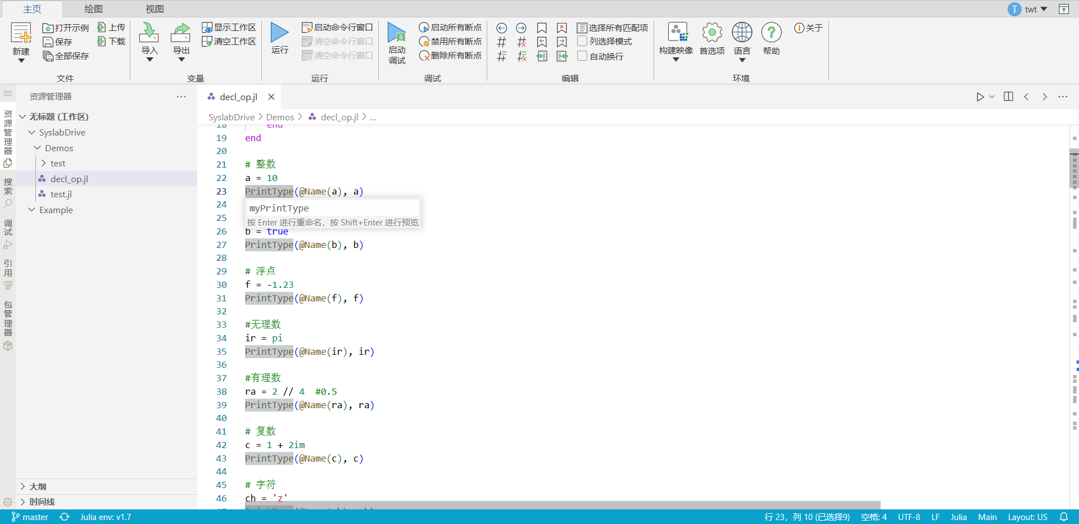Click 启动所有断点 enable all breakpoints
Viewport: 1079px width, 524px height.
coord(450,27)
